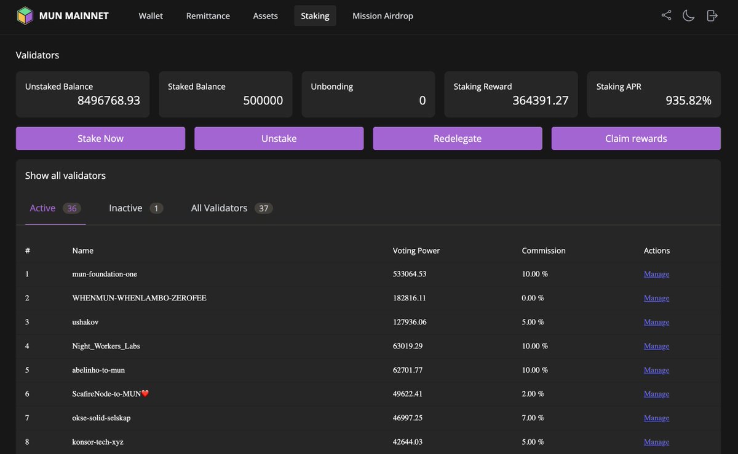Manage WHENMUN-WHENLAMBO-ZEROFEE validator
This screenshot has width=738, height=454.
(656, 298)
